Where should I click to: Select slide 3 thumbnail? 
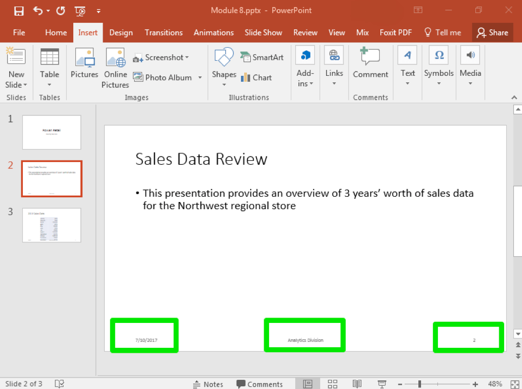[52, 225]
